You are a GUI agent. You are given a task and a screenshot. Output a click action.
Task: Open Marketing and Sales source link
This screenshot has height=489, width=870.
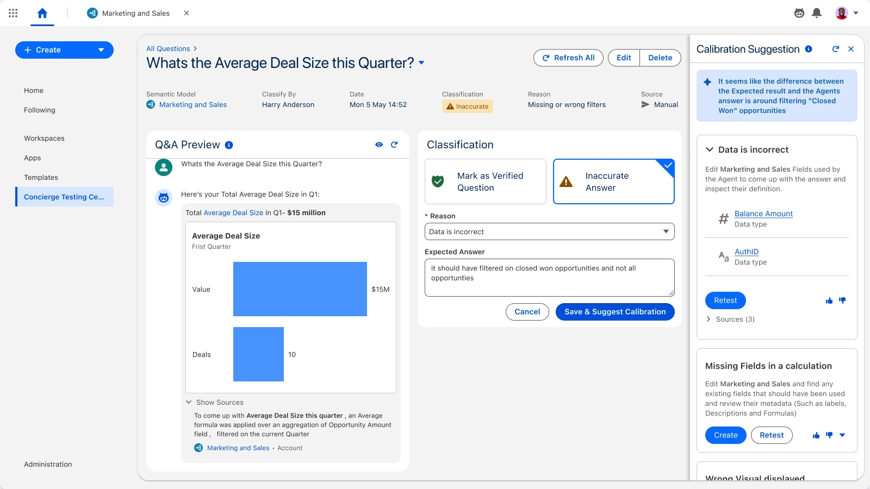[x=238, y=448]
